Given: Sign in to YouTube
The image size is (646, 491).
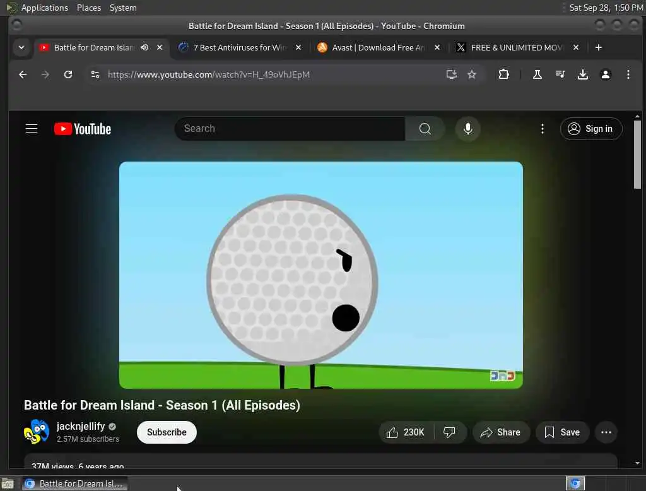Looking at the screenshot, I should (590, 129).
